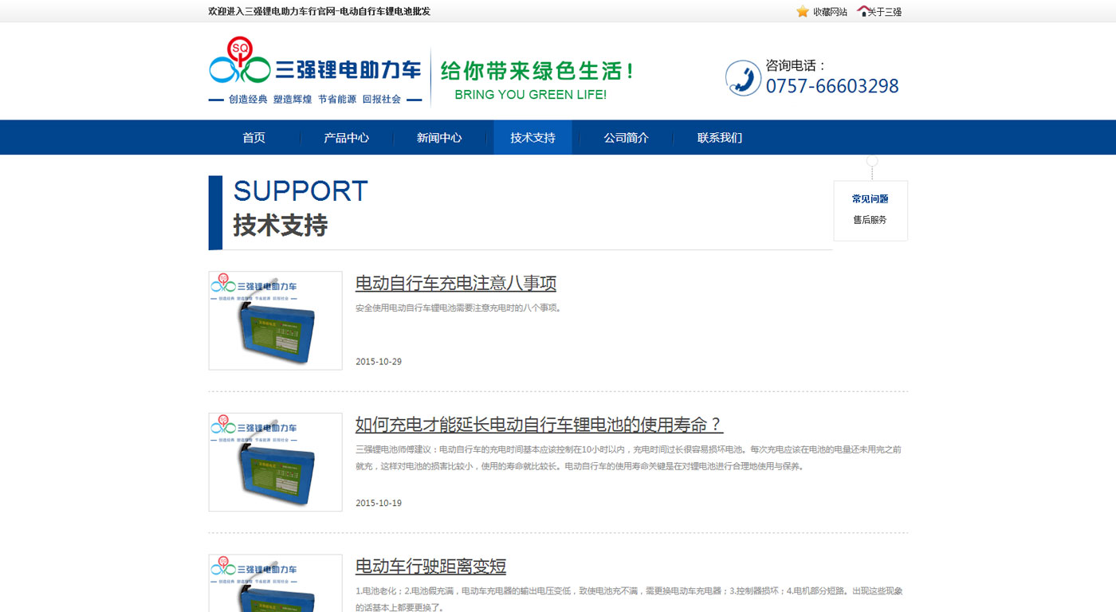The height and width of the screenshot is (612, 1116).
Task: Go to 首页 in navigation bar
Action: pos(254,138)
